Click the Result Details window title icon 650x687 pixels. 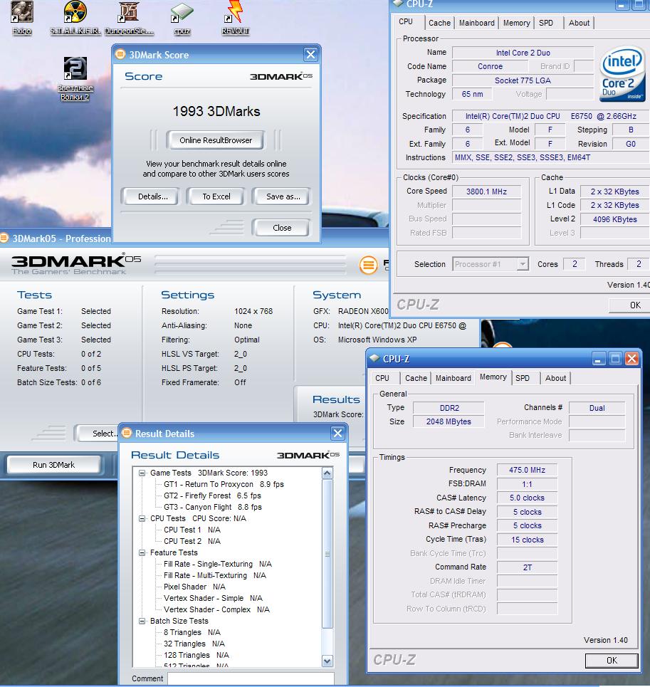(127, 434)
